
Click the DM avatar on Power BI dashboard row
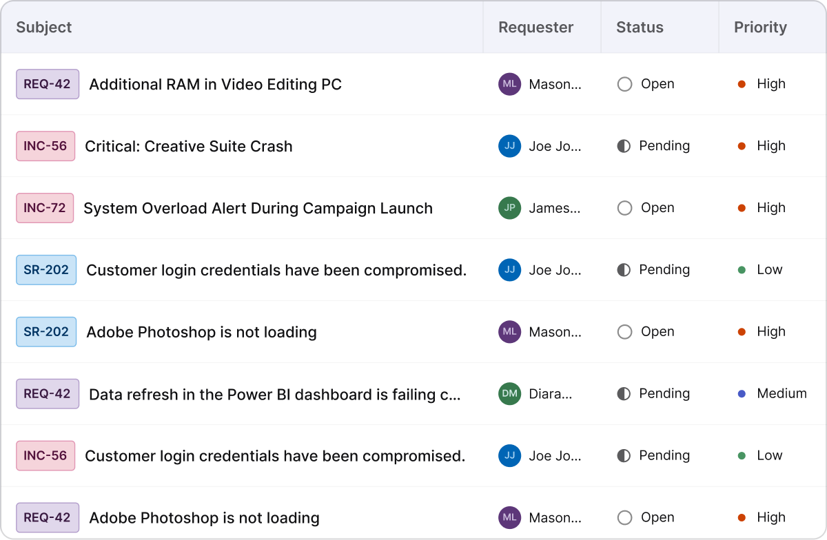coord(509,394)
